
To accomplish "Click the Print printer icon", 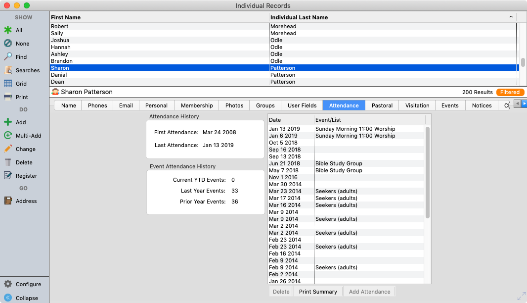I will click(x=8, y=97).
